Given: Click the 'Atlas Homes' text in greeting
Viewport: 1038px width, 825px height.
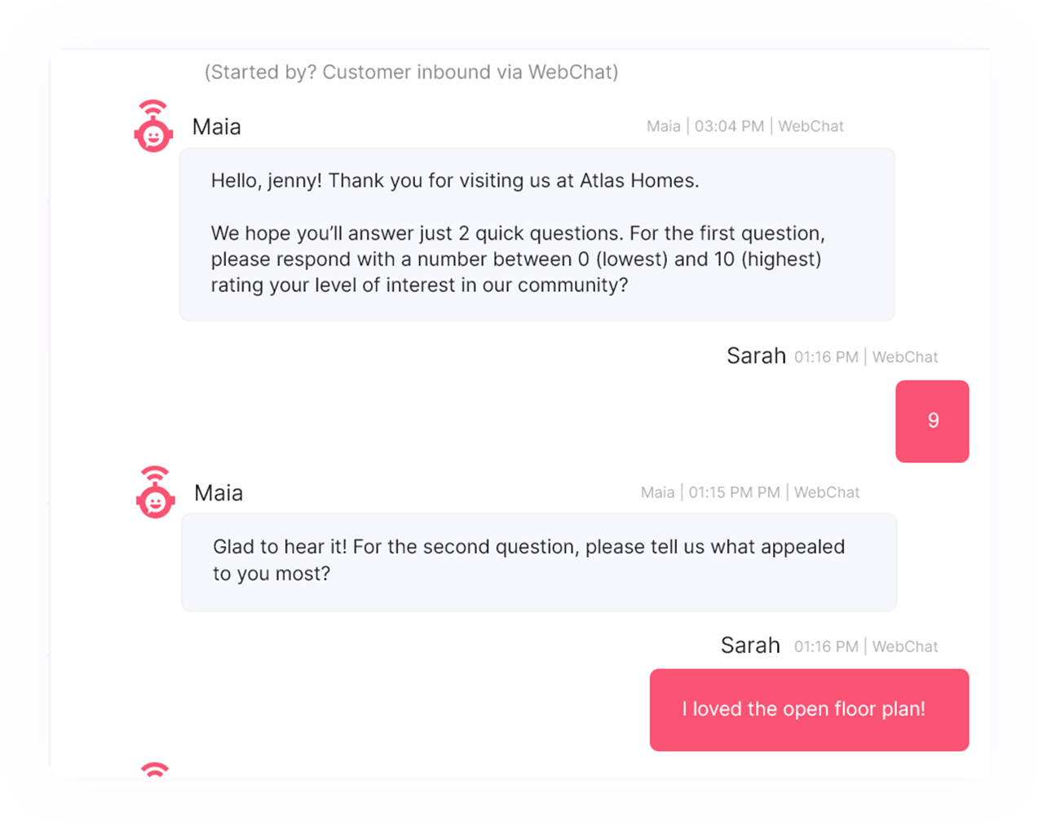Looking at the screenshot, I should pyautogui.click(x=639, y=180).
